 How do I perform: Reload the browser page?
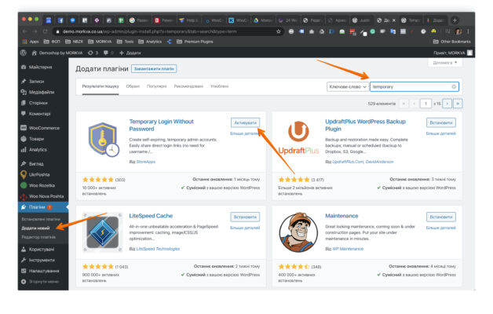(x=45, y=31)
